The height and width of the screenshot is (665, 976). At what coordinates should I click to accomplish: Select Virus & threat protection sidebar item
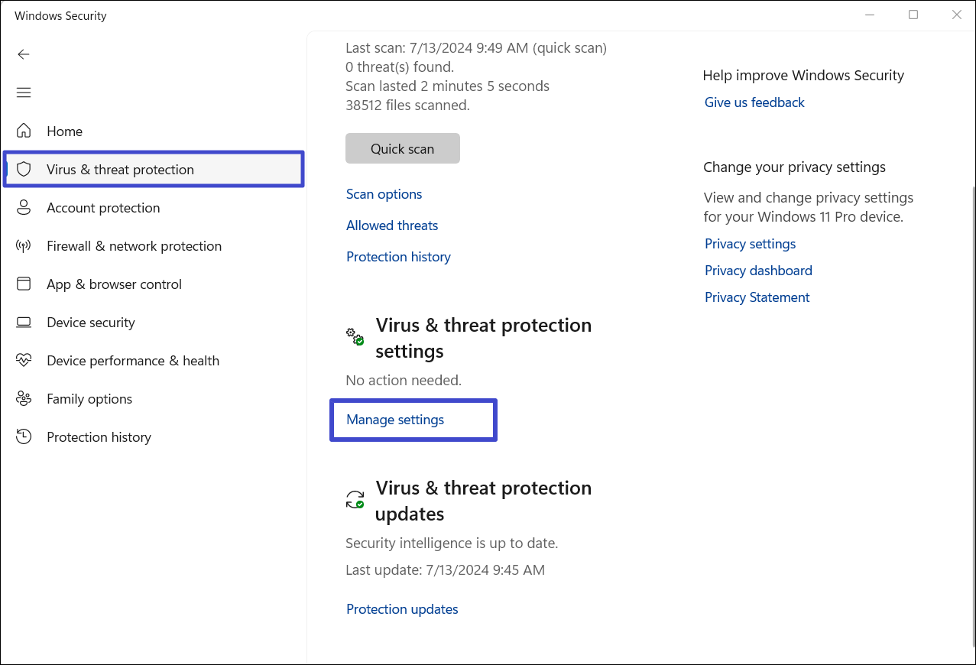click(120, 170)
